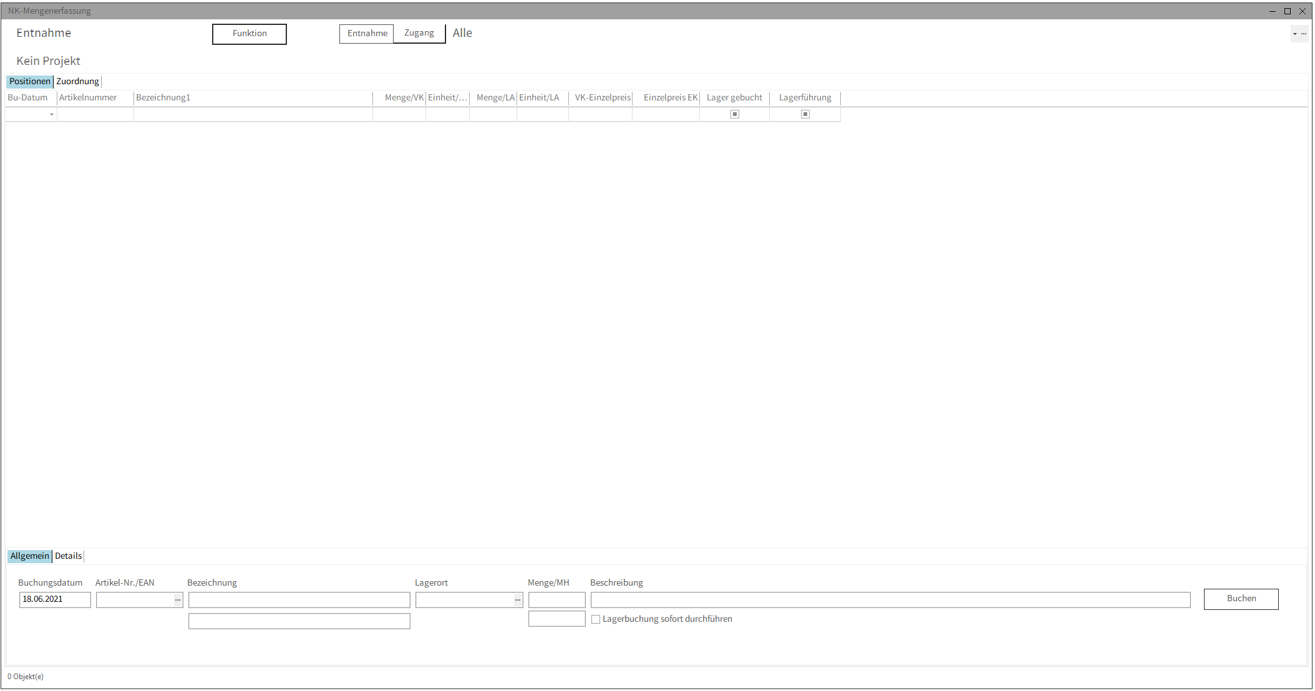
Task: Sort by the Menge/LA column header
Action: [493, 98]
